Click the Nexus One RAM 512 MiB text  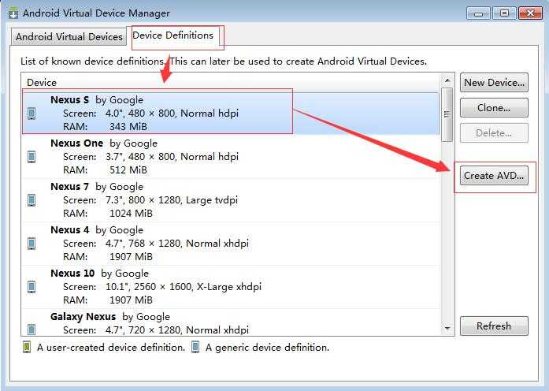(x=105, y=170)
